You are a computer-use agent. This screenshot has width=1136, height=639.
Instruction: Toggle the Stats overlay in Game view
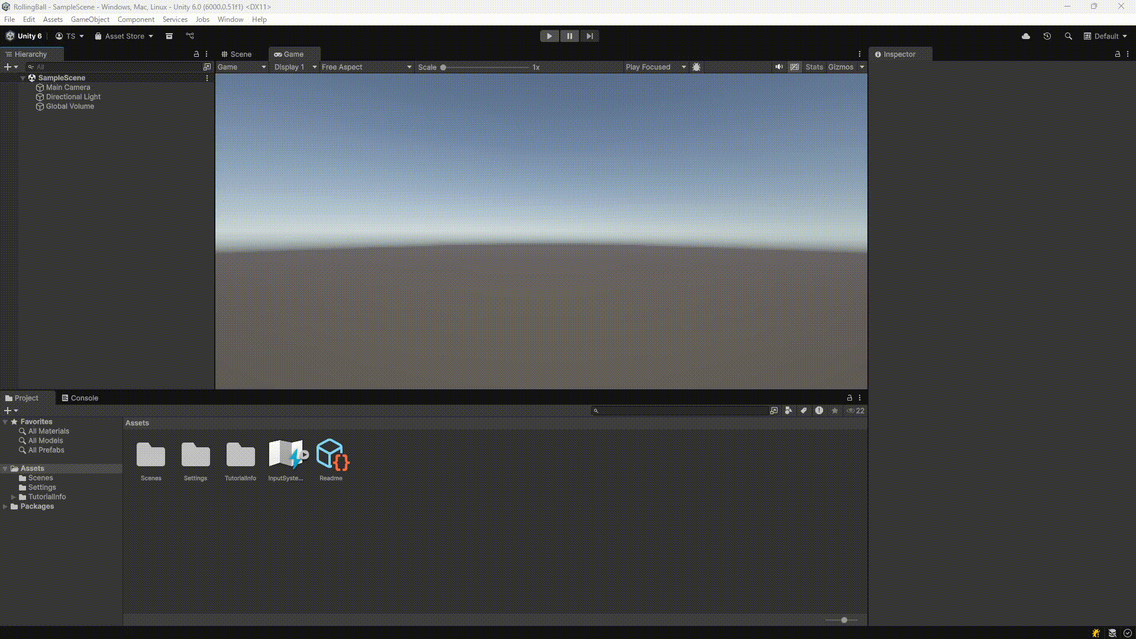click(x=814, y=67)
